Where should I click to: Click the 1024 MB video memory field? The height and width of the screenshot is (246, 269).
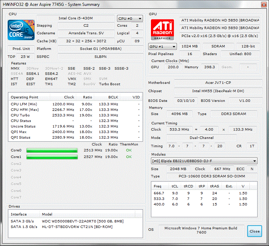[190, 46]
